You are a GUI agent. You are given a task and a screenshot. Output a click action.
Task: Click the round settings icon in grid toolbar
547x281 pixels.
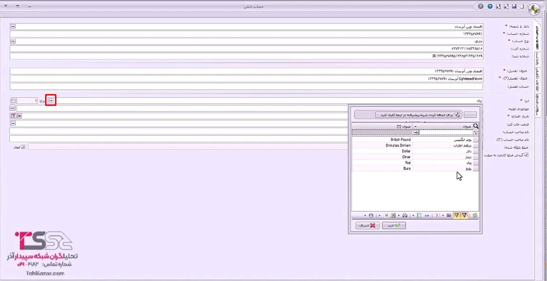[371, 215]
